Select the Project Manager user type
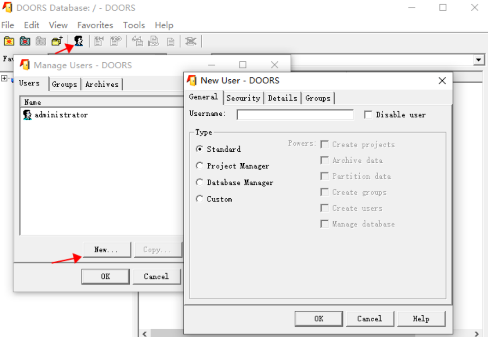 (x=199, y=166)
